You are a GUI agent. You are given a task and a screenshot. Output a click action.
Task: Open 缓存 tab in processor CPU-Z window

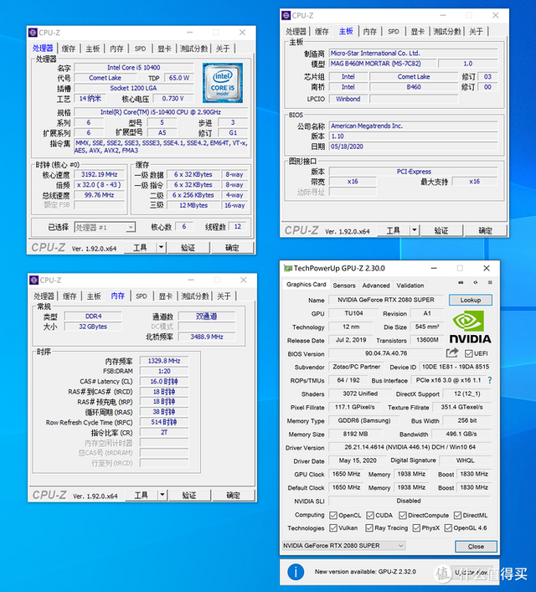69,49
